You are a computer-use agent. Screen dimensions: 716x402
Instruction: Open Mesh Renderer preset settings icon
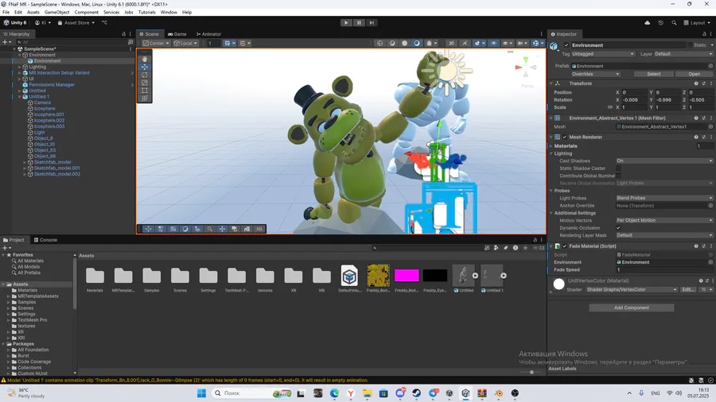point(704,137)
